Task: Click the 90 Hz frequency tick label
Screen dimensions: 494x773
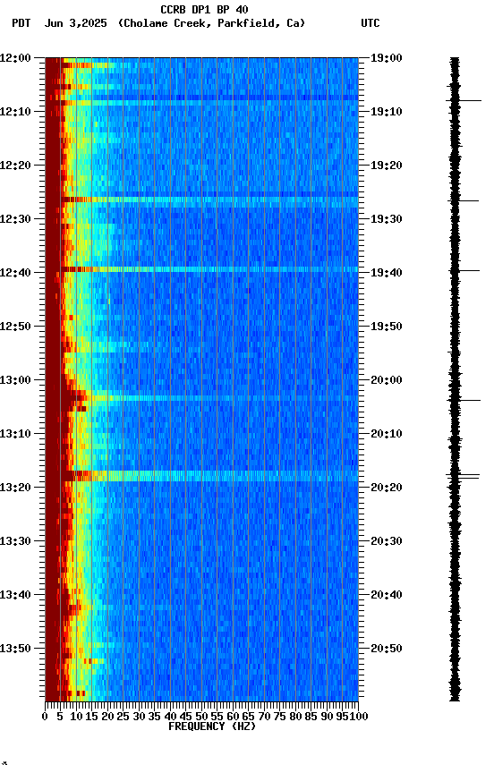Action: point(327,718)
